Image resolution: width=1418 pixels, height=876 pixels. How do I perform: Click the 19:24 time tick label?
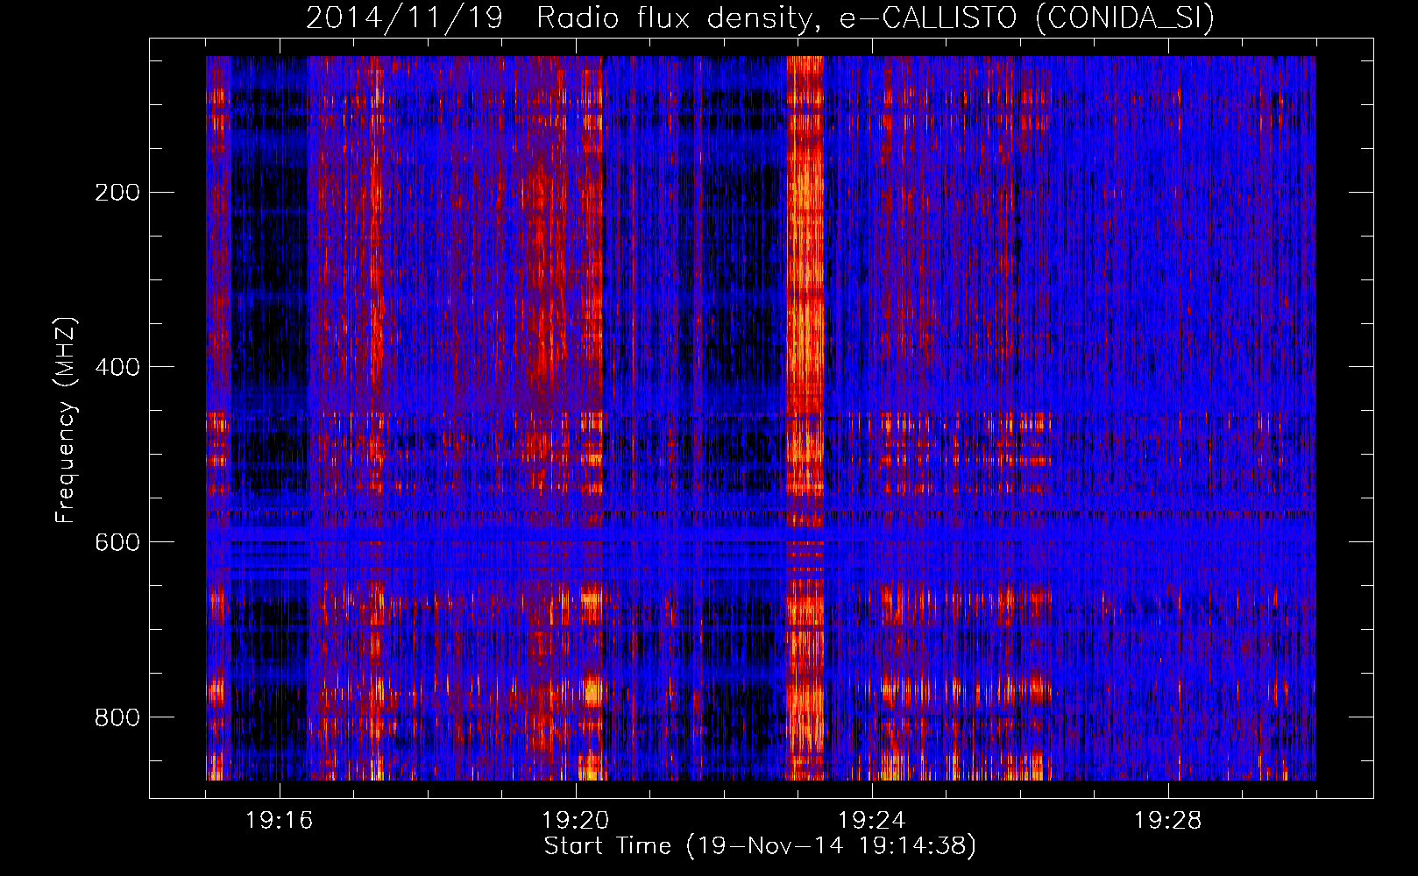coord(872,821)
